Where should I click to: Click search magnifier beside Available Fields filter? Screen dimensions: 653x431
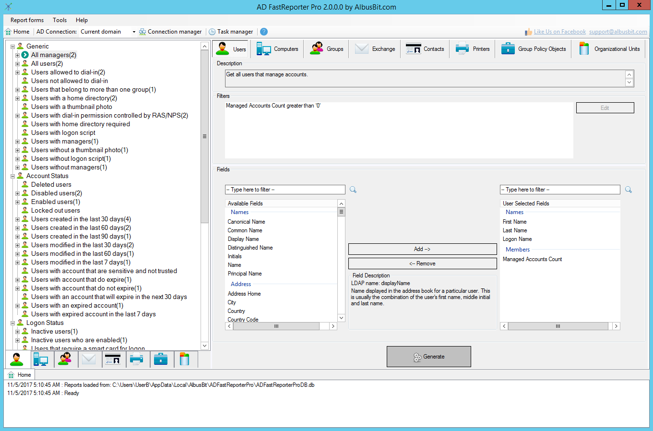353,190
